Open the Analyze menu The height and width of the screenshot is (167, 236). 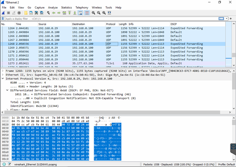tap(53, 8)
